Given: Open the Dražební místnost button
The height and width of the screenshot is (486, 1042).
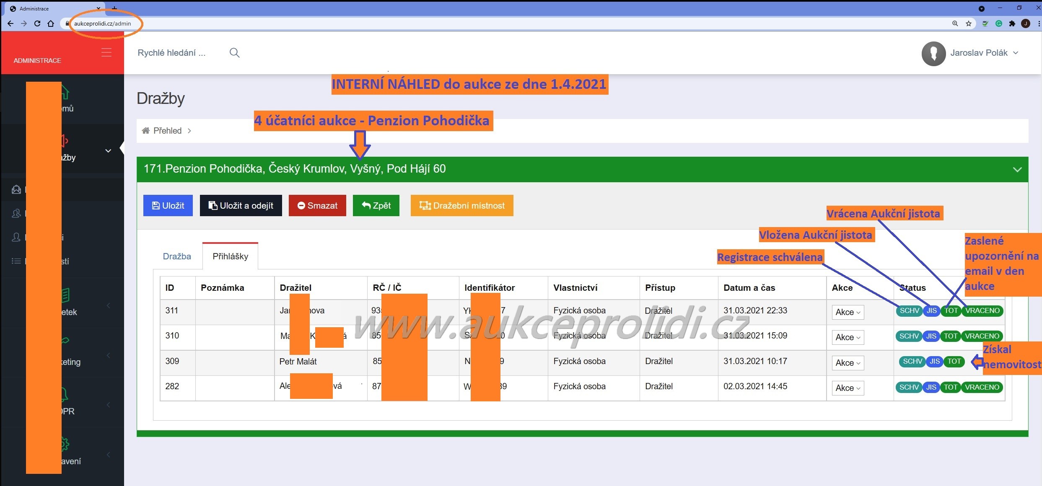Looking at the screenshot, I should 462,206.
